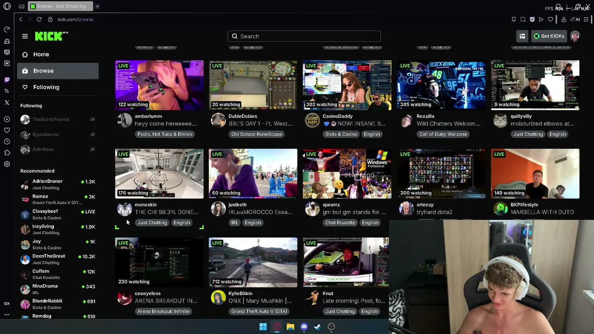Open NinaDrama recommended channel
Screen dimensions: 594x334
tap(58, 289)
